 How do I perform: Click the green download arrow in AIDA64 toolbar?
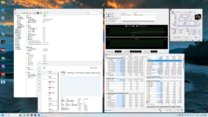pos(45,13)
